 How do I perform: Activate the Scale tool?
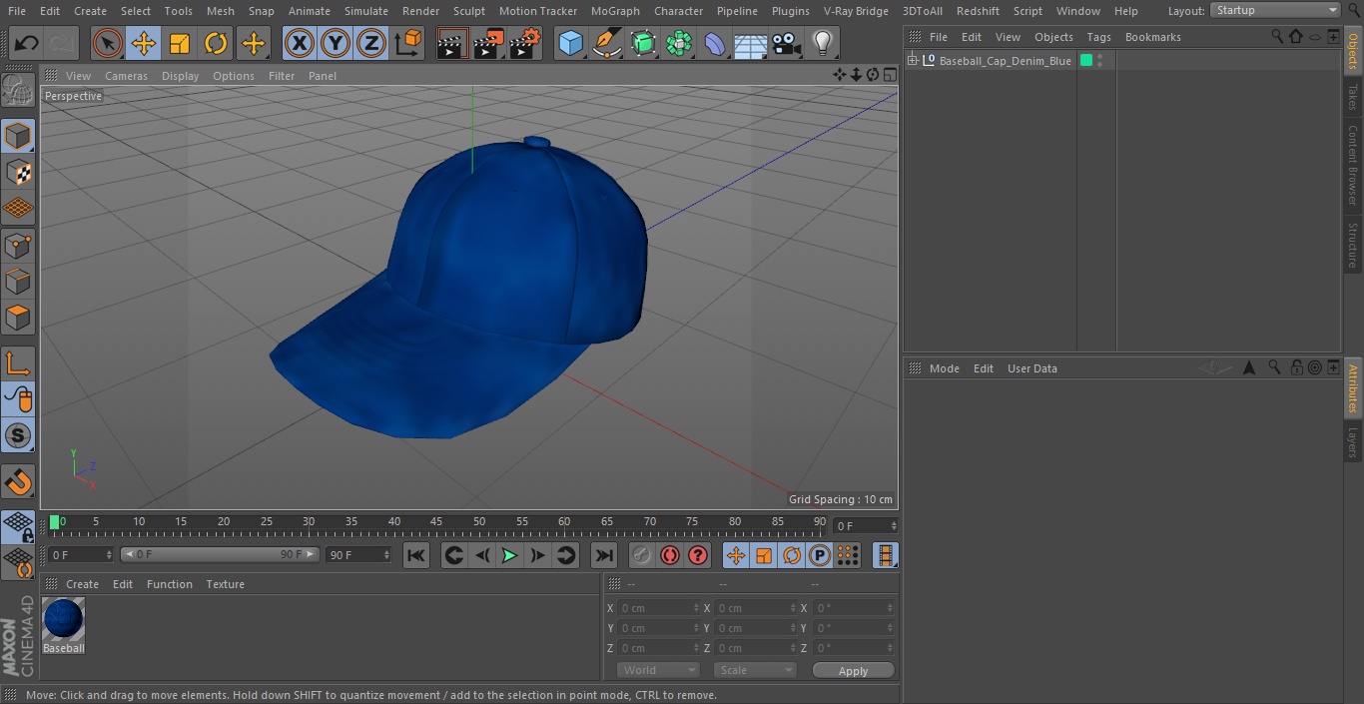(180, 44)
